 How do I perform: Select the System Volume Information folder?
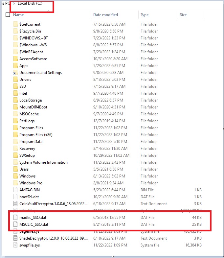pos(43,162)
